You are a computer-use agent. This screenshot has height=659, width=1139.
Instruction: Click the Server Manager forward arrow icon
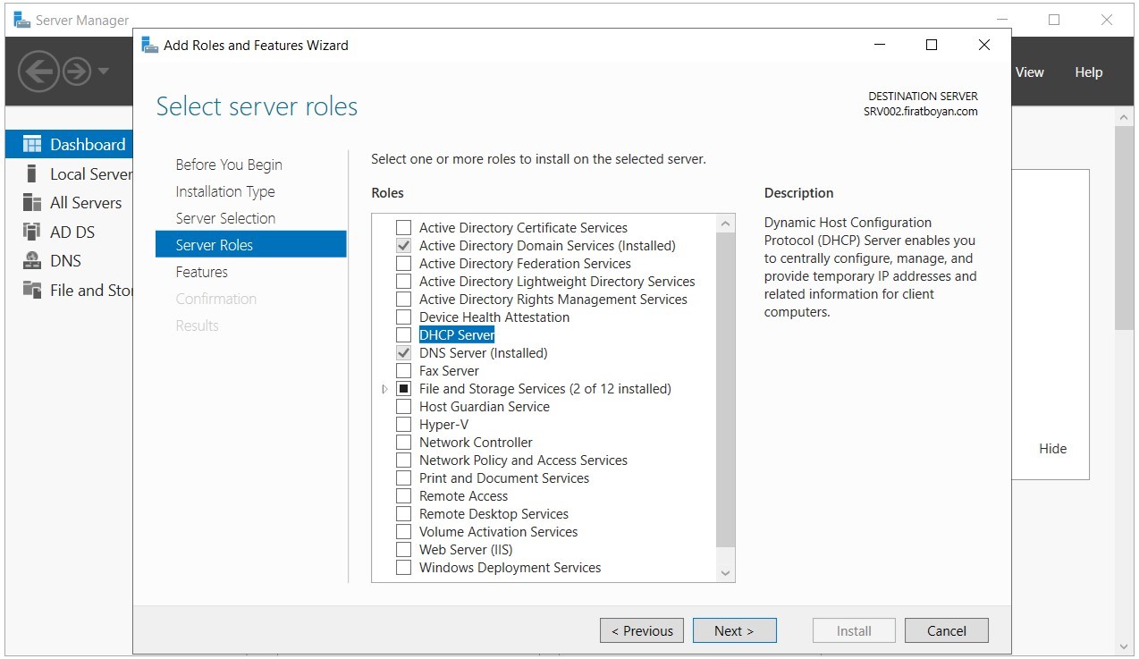point(77,72)
